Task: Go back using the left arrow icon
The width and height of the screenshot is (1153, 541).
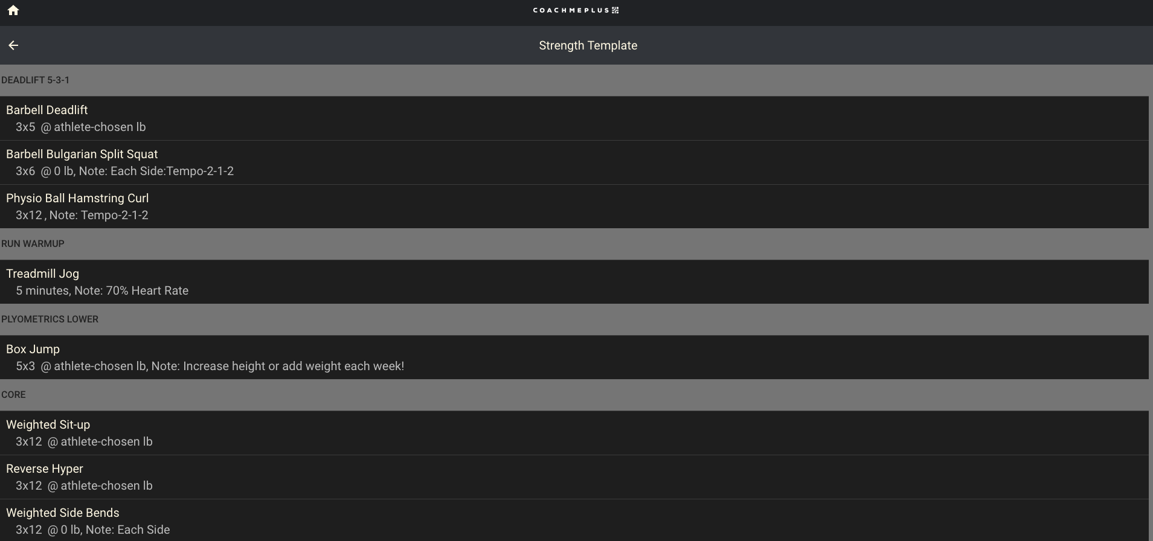Action: click(x=13, y=45)
